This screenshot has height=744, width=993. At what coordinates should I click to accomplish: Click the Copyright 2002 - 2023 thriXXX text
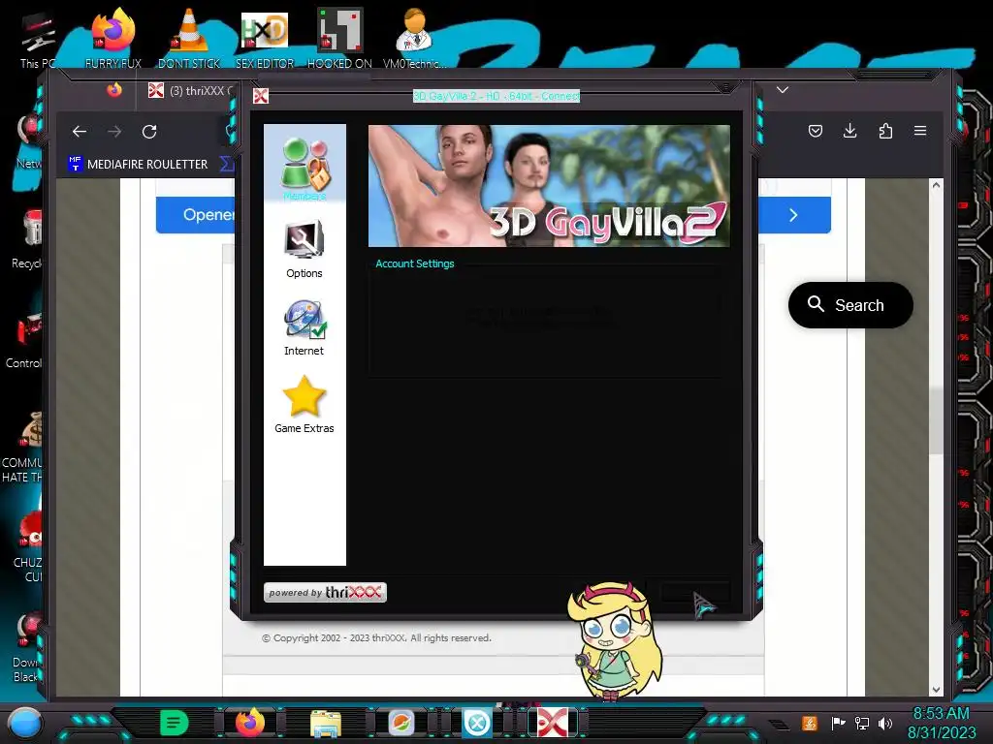377,637
